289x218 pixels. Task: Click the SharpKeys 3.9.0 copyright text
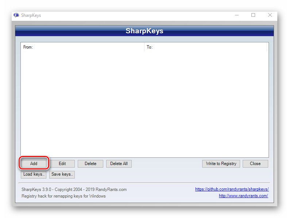(74, 190)
